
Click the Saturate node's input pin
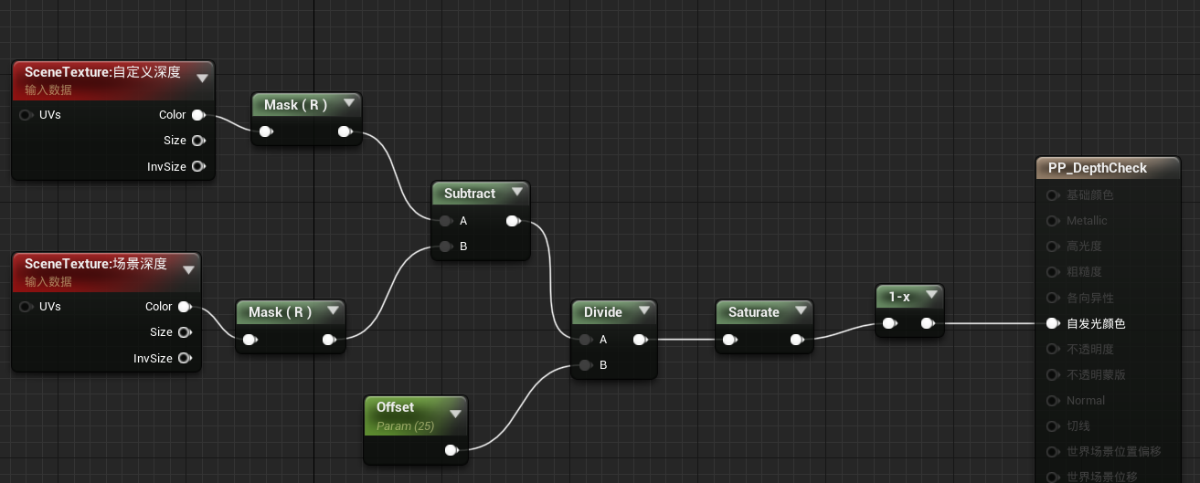click(x=728, y=340)
